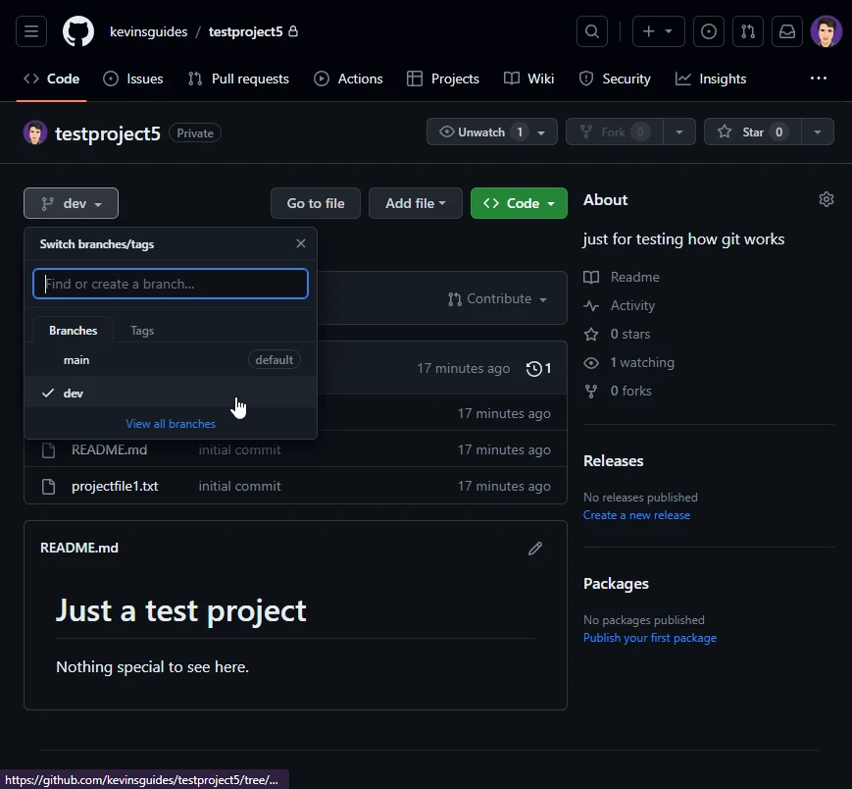Image resolution: width=852 pixels, height=789 pixels.
Task: Open the green Code dropdown
Action: coord(519,203)
